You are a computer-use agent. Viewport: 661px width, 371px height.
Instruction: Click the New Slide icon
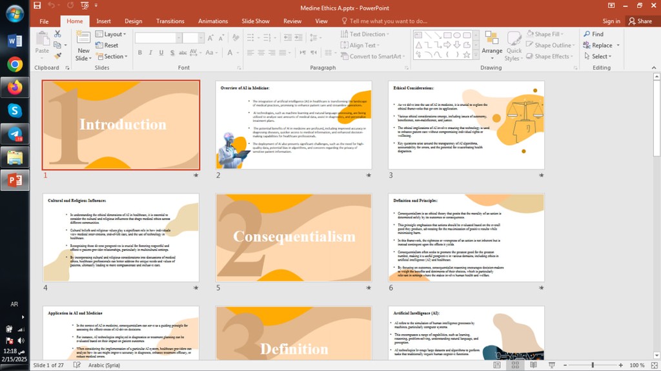[83, 37]
